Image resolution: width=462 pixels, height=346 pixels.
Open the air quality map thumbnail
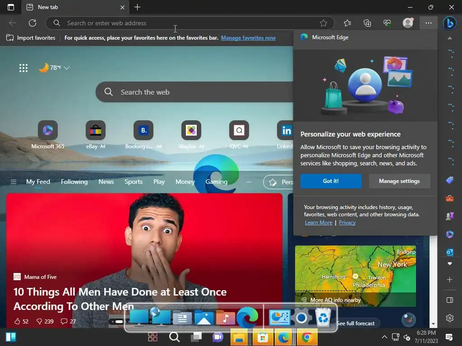coord(356,276)
